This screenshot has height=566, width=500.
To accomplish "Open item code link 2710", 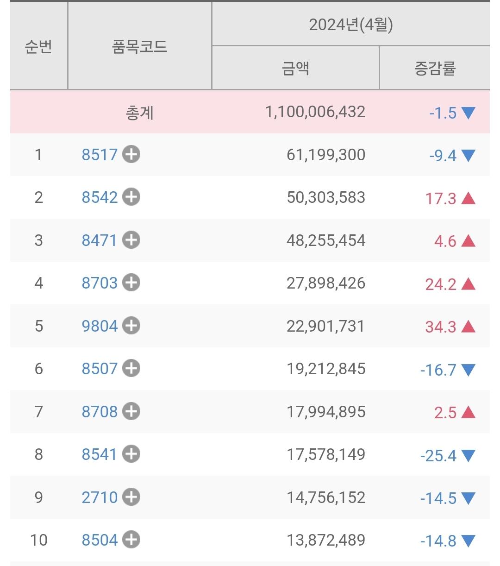I will click(x=100, y=497).
